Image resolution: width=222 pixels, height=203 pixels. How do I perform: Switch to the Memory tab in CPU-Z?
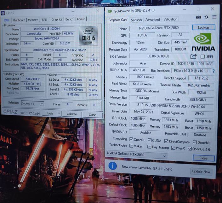[33, 20]
